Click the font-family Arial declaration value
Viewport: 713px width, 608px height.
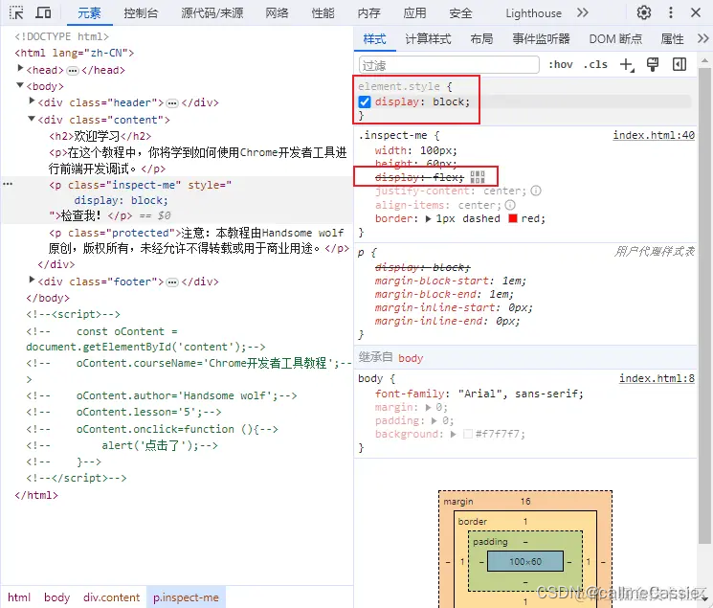click(x=521, y=394)
